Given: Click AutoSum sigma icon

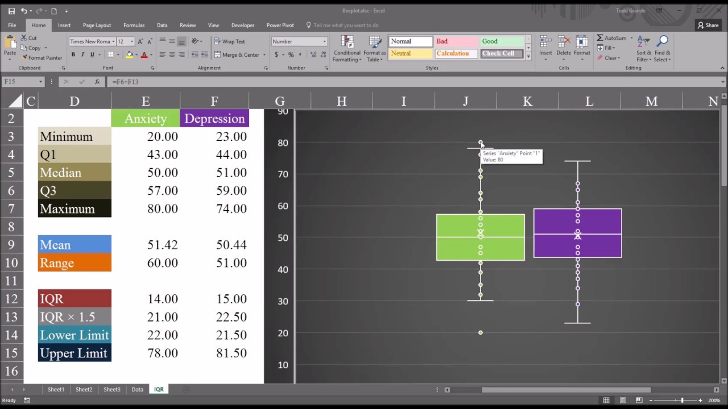Looking at the screenshot, I should coord(599,38).
